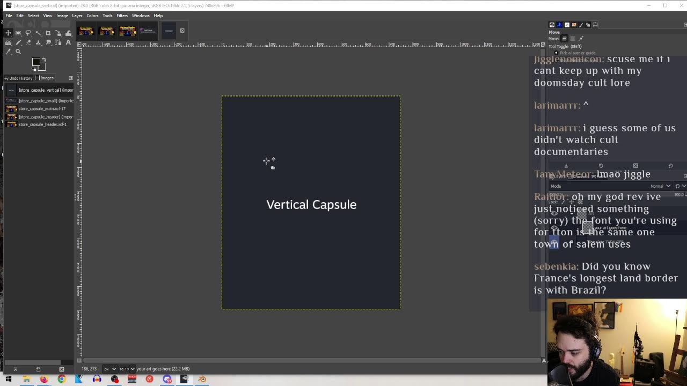The image size is (687, 386).
Task: Raise this image's displays button
Action: pos(15,369)
